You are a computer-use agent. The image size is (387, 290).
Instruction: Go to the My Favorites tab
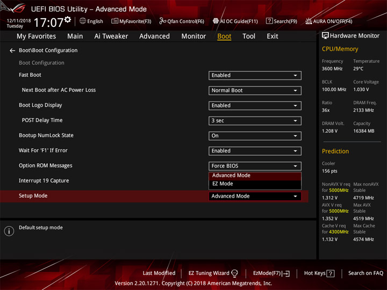tap(37, 37)
